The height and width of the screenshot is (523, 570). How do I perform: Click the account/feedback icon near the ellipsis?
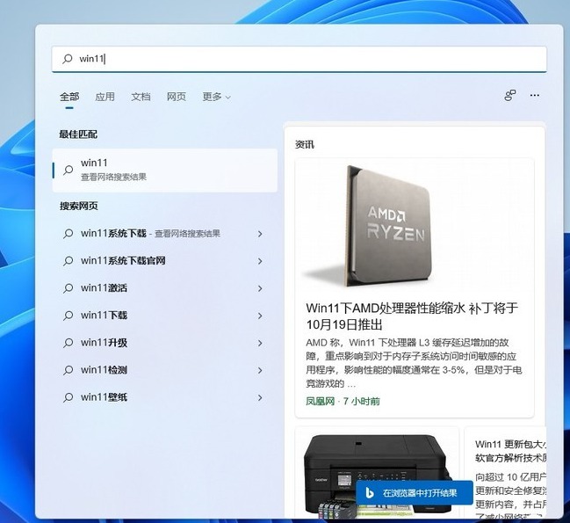tap(510, 96)
